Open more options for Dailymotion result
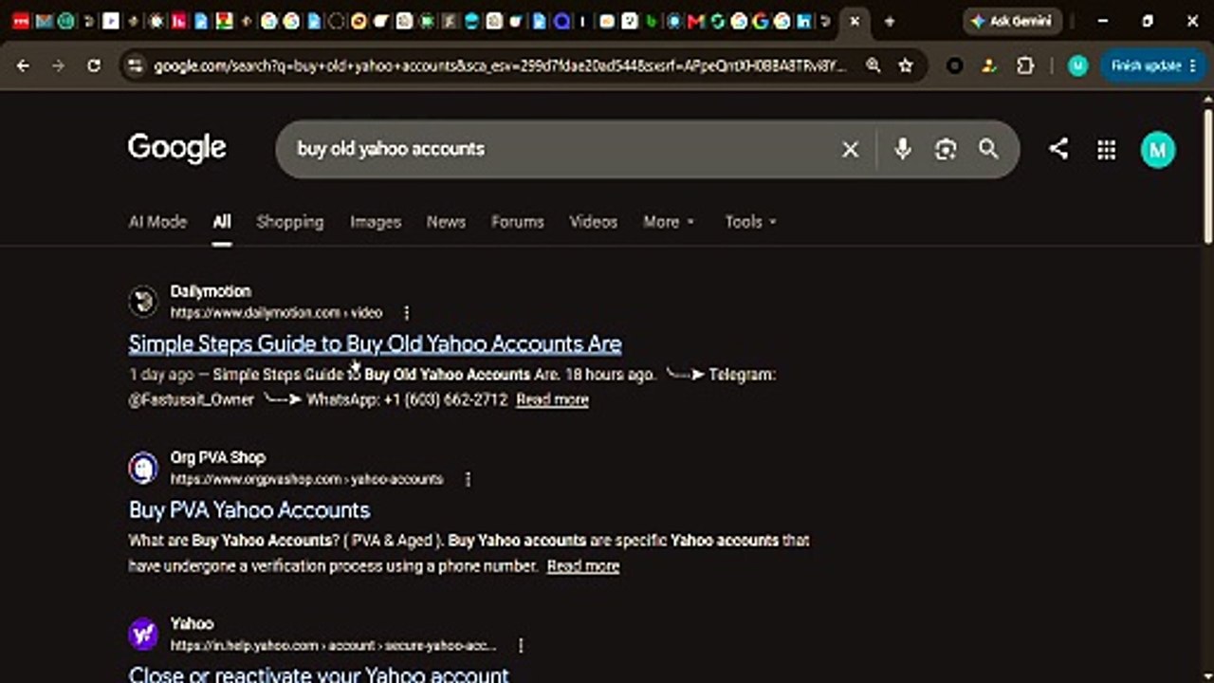 coord(407,312)
